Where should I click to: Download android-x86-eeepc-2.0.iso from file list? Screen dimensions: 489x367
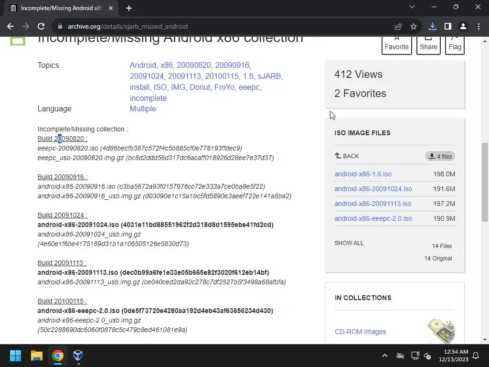point(373,218)
